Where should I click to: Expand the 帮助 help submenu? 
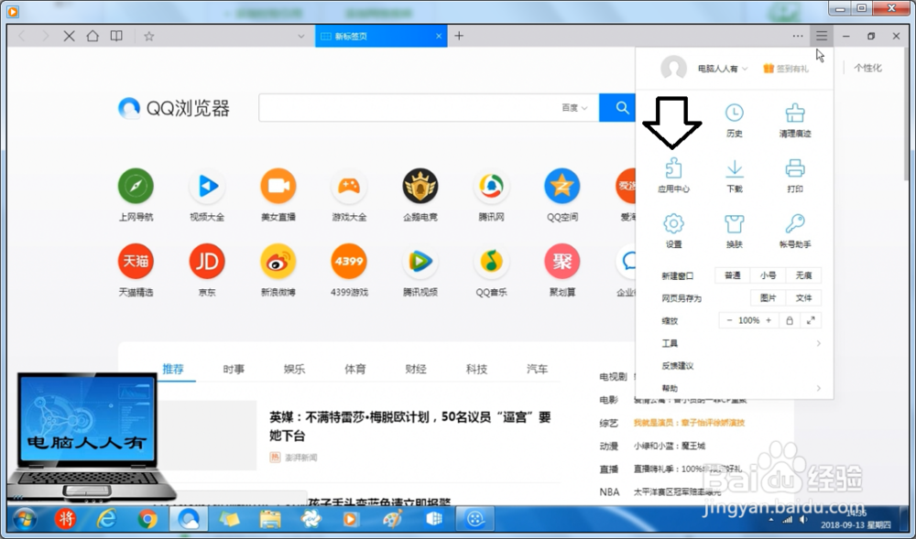tap(741, 388)
